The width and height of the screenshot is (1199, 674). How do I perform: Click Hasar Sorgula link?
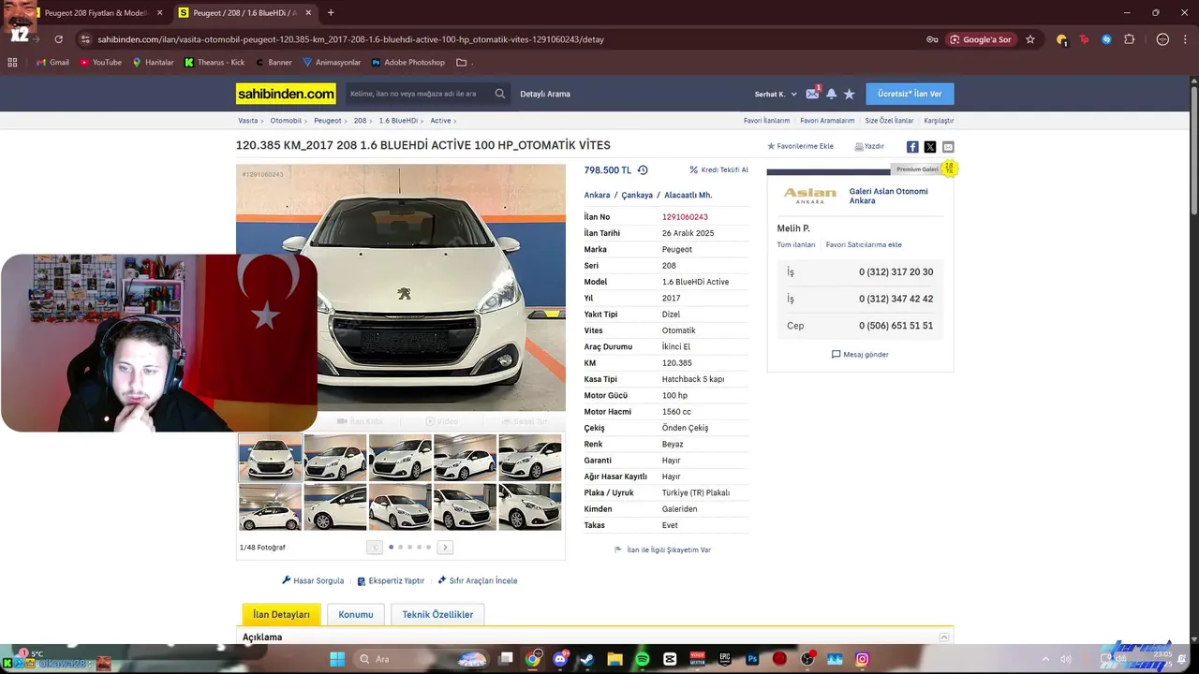[x=313, y=580]
